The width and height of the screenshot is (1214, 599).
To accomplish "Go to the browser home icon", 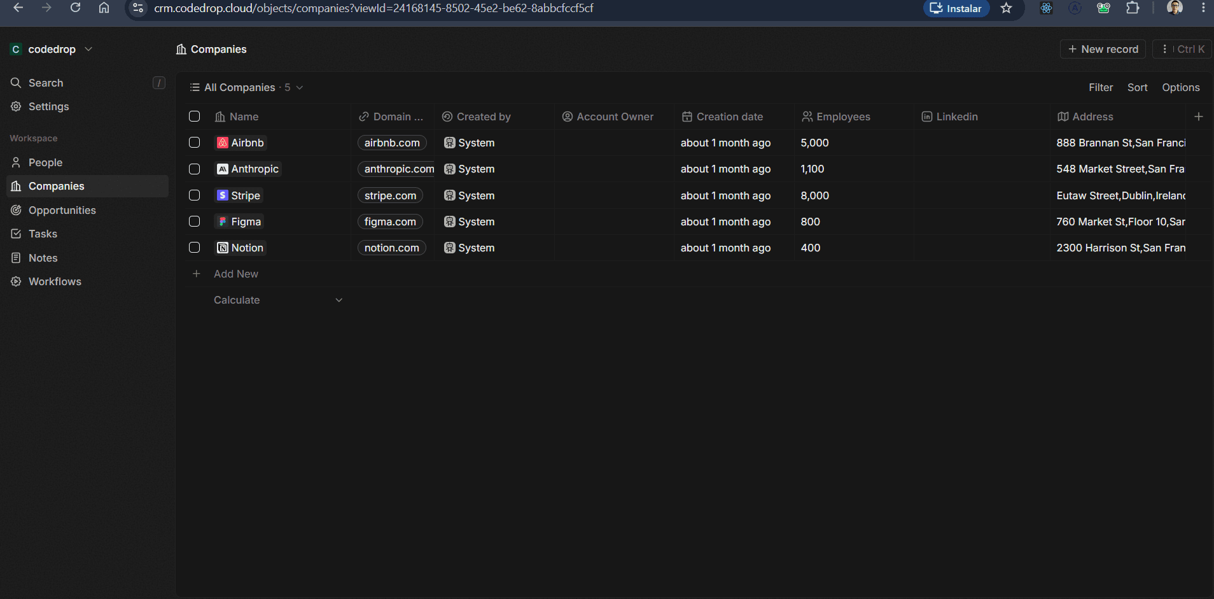I will click(x=104, y=8).
